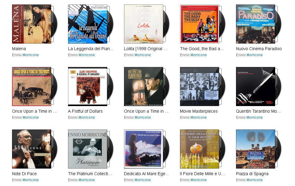Open the Note Di Pace album cover

click(32, 149)
